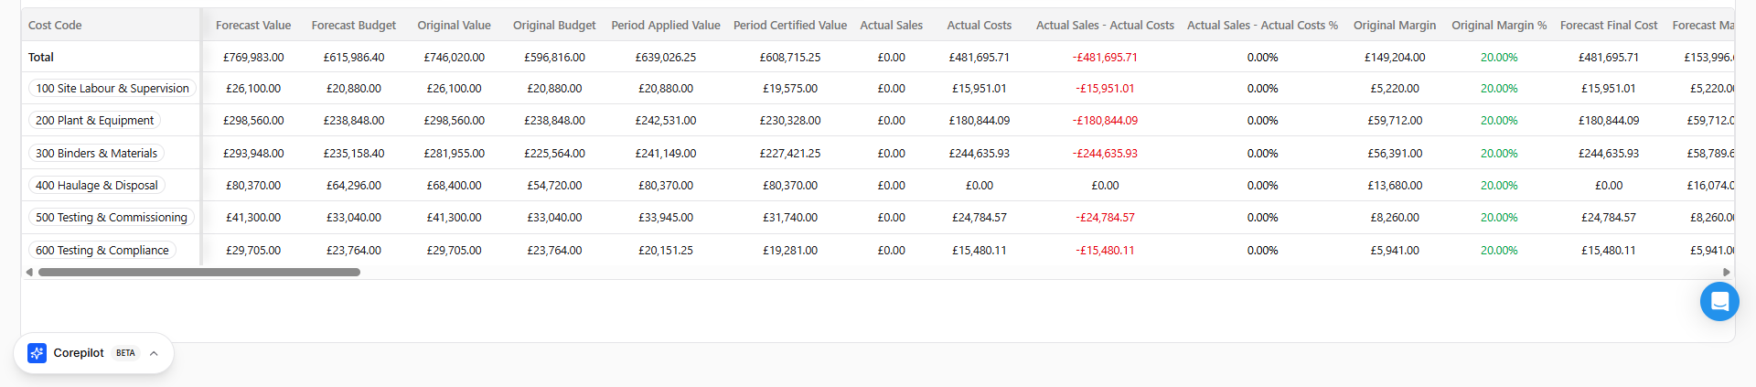Click the Total row label
Image resolution: width=1756 pixels, height=387 pixels.
click(x=41, y=57)
